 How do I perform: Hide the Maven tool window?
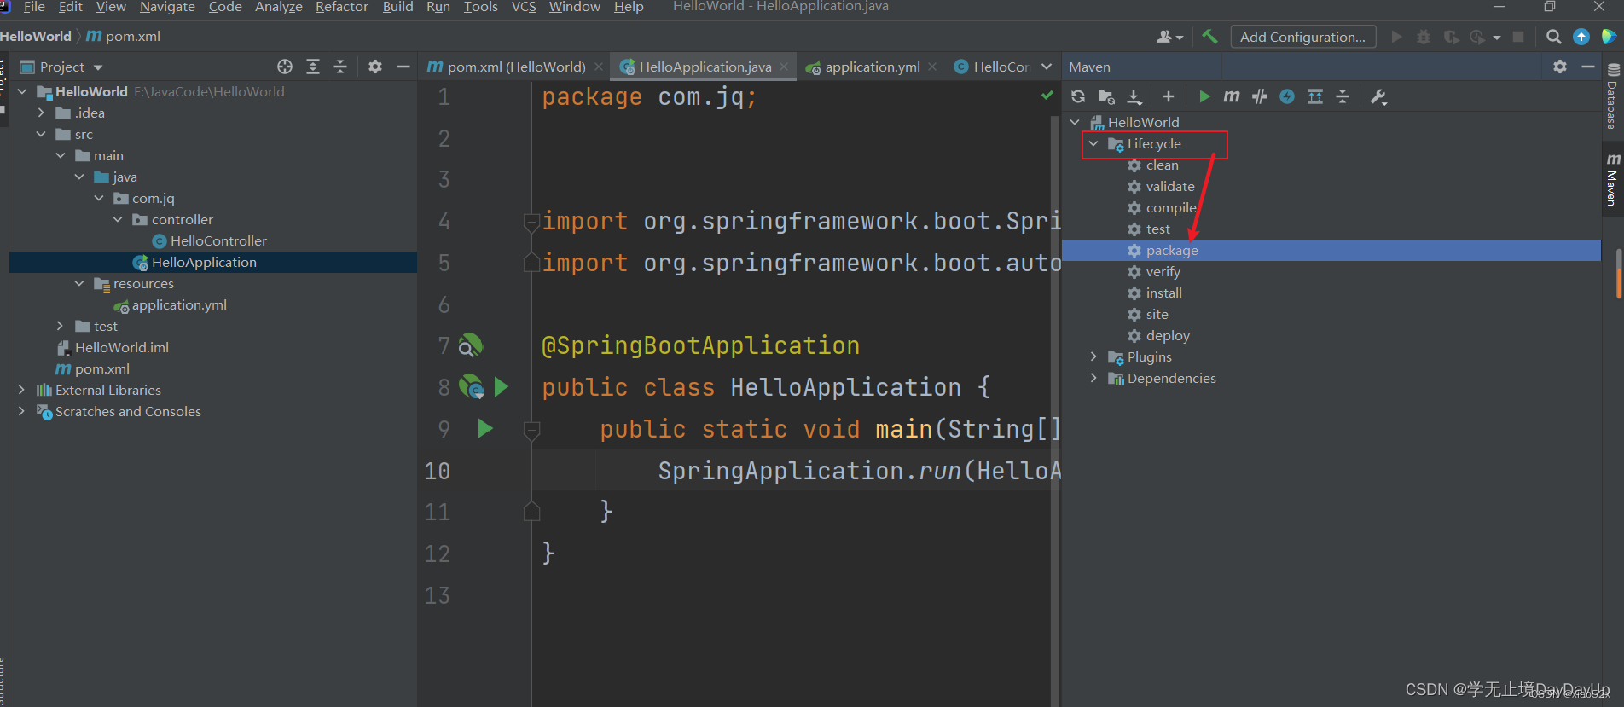point(1588,67)
